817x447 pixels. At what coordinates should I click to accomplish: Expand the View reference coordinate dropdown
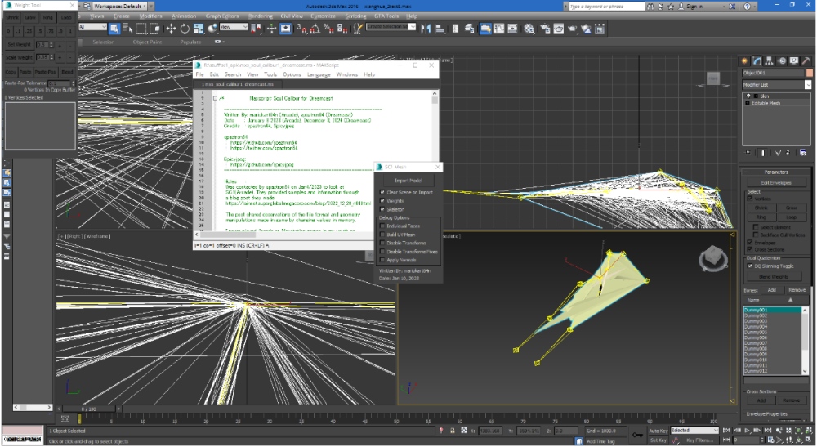pos(234,27)
